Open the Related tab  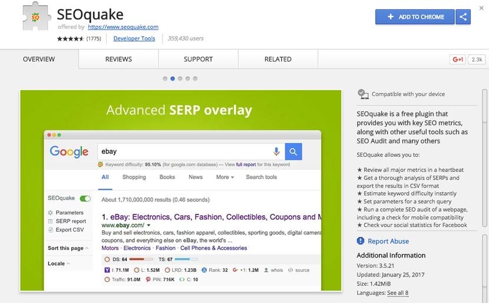click(x=278, y=60)
